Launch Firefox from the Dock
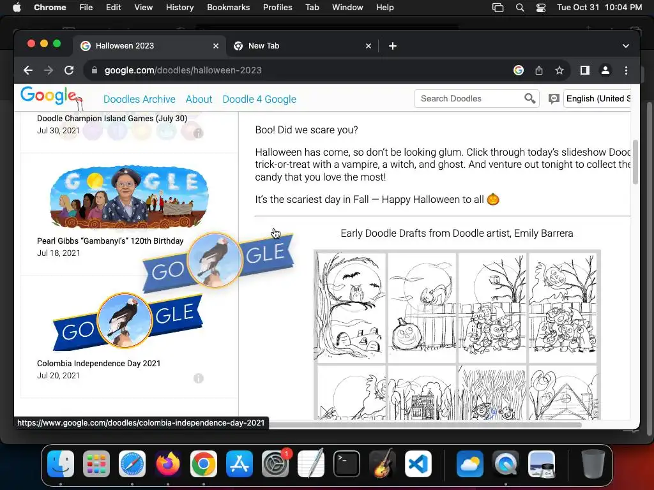This screenshot has width=654, height=490. [x=168, y=464]
